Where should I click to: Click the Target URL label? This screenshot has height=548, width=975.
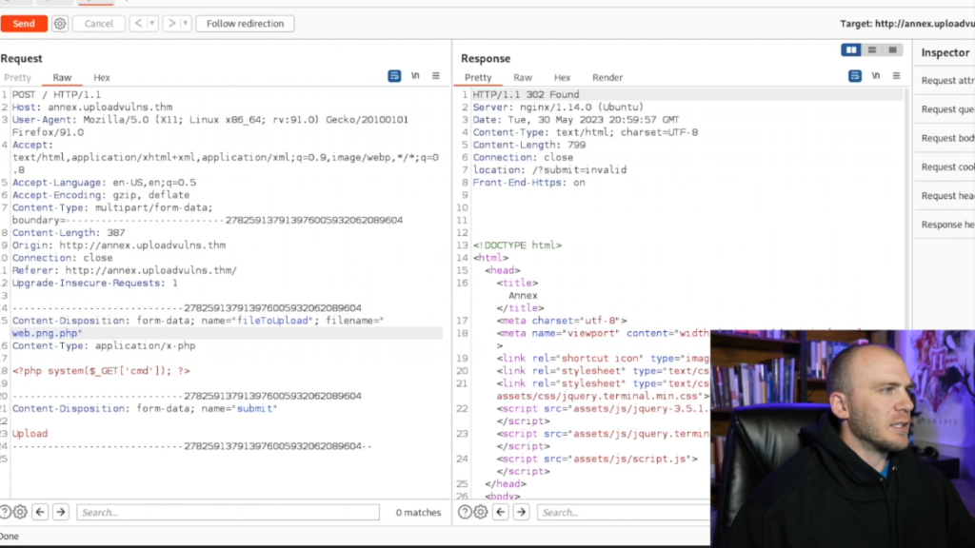[907, 24]
